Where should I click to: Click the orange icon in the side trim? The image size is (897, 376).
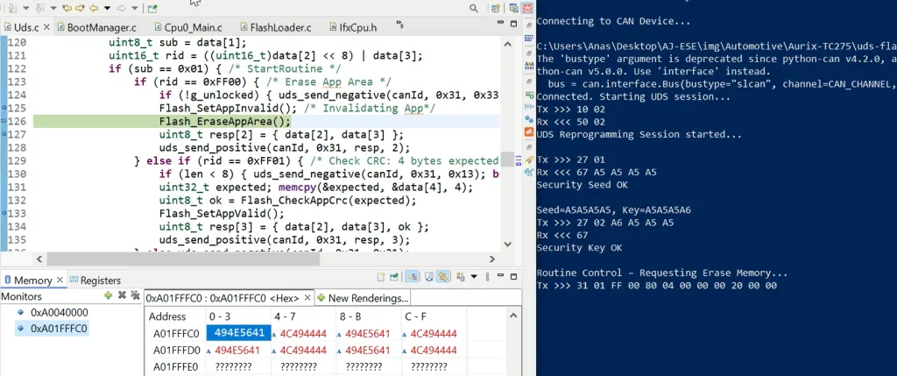coord(528,131)
